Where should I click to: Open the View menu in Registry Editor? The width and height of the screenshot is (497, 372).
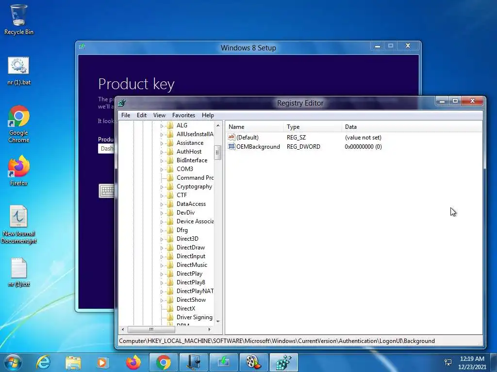(159, 115)
